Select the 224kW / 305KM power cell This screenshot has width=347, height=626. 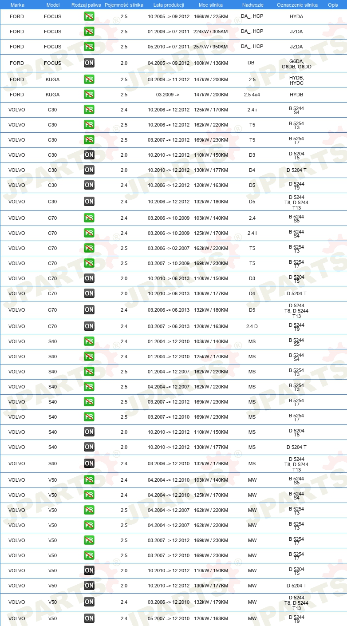click(x=211, y=32)
